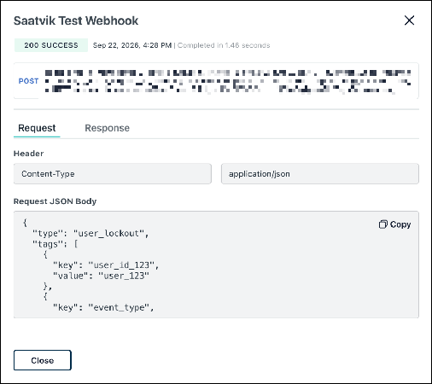
Task: Click the "key": "event_type" line
Action: coord(103,307)
